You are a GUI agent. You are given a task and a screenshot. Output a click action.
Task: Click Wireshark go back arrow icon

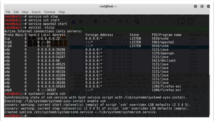tap(144, 21)
